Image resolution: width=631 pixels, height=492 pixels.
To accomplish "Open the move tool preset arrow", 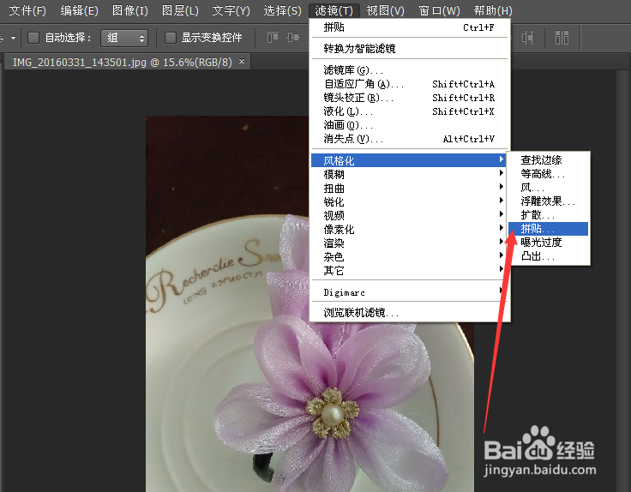I will 13,39.
